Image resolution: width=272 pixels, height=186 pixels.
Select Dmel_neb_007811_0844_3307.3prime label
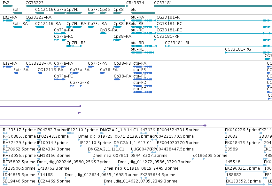click(130, 156)
